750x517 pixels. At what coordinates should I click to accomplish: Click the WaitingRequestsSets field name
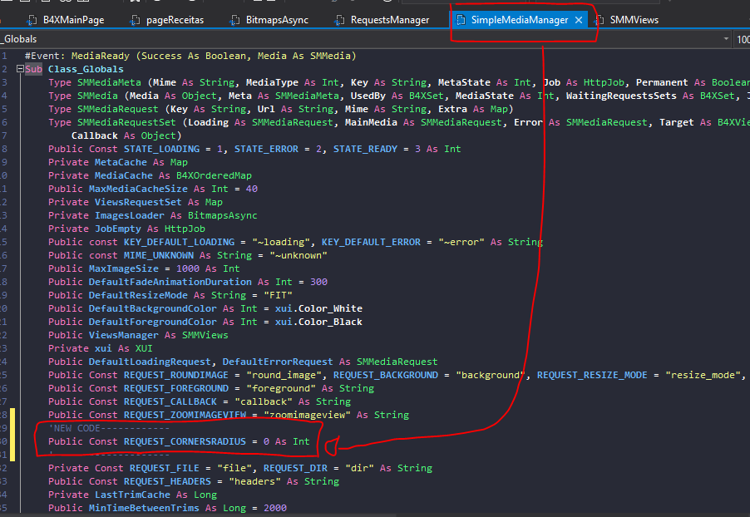click(x=621, y=96)
